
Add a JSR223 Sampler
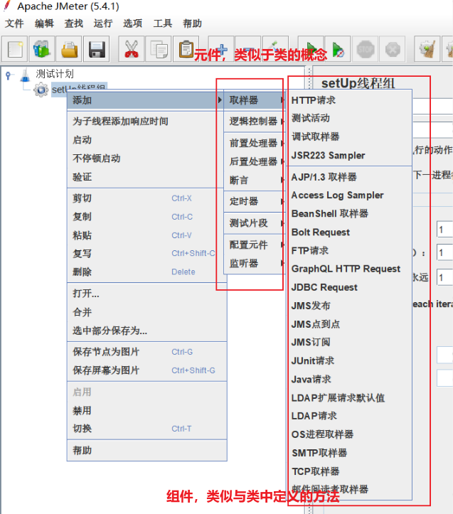coord(349,156)
